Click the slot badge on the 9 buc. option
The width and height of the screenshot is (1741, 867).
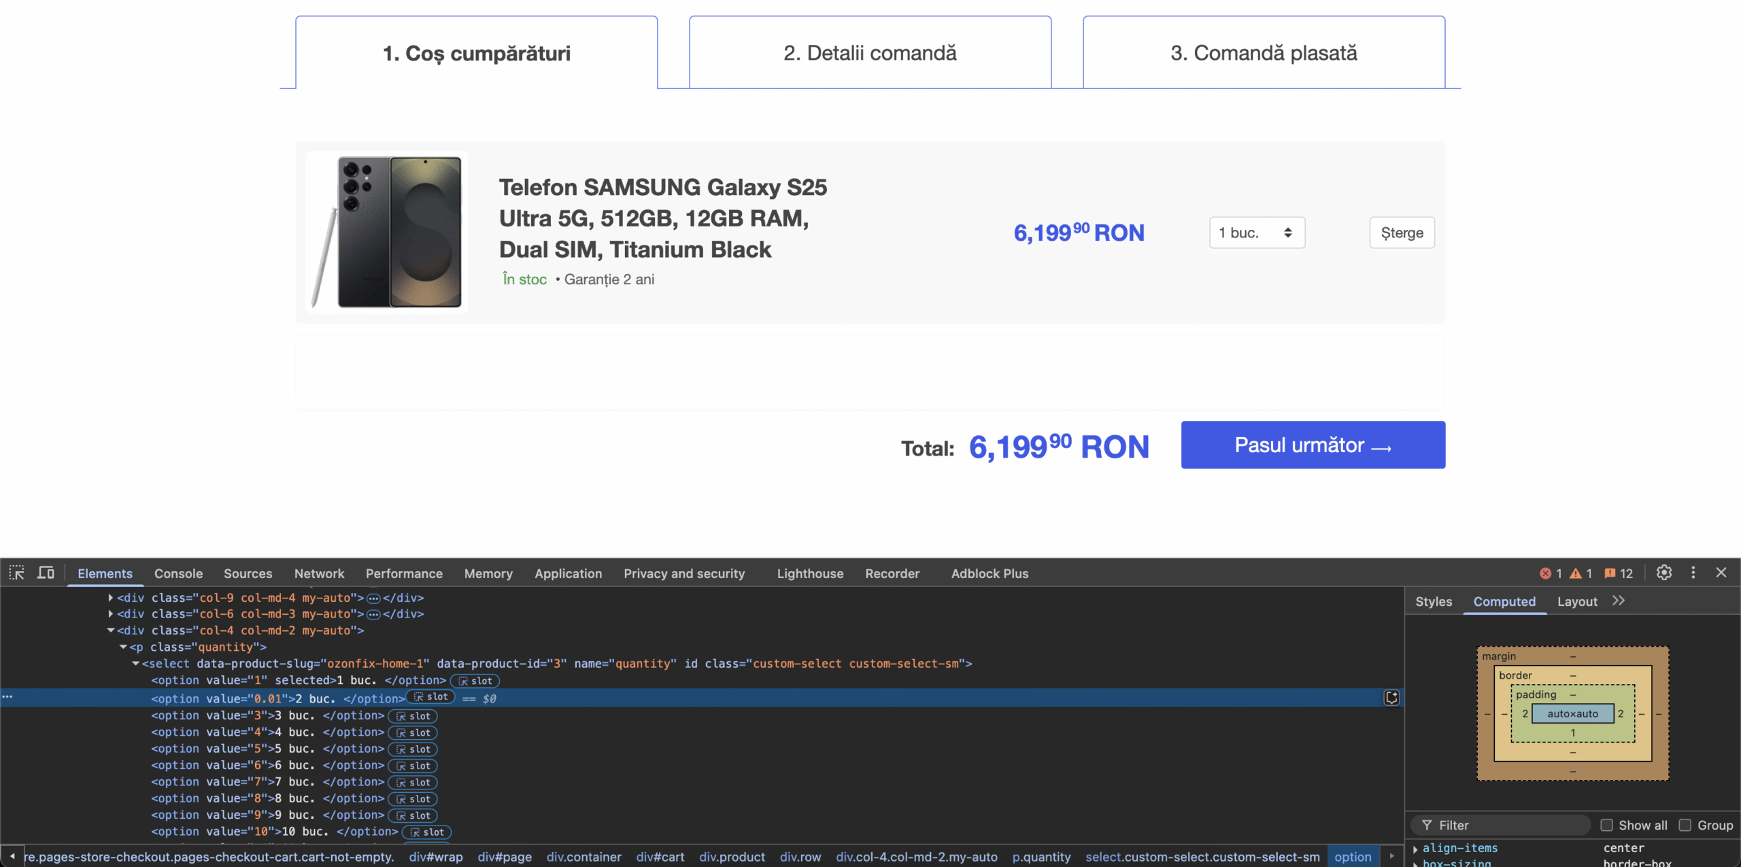[413, 816]
